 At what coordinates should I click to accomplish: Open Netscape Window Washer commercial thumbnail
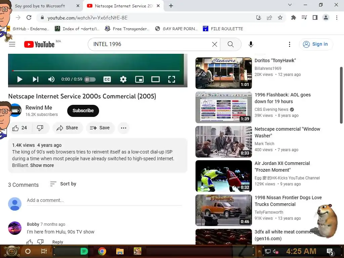[x=223, y=142]
